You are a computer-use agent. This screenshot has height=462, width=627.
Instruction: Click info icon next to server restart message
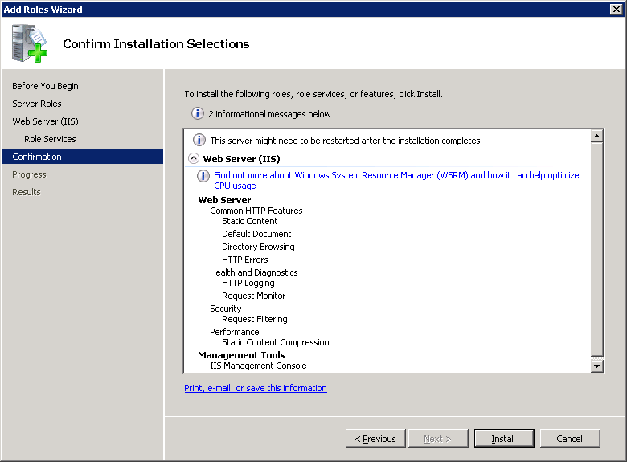(x=199, y=140)
